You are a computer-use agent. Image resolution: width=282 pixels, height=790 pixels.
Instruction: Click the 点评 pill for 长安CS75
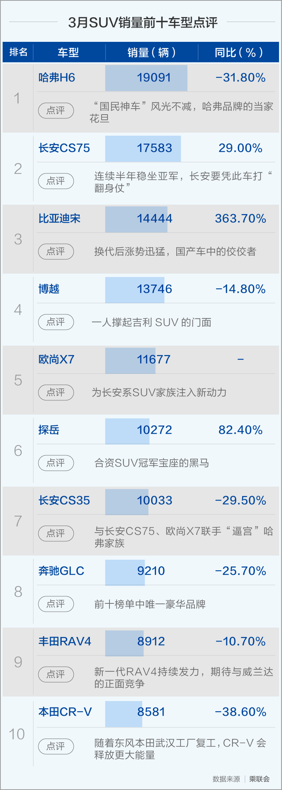(56, 181)
